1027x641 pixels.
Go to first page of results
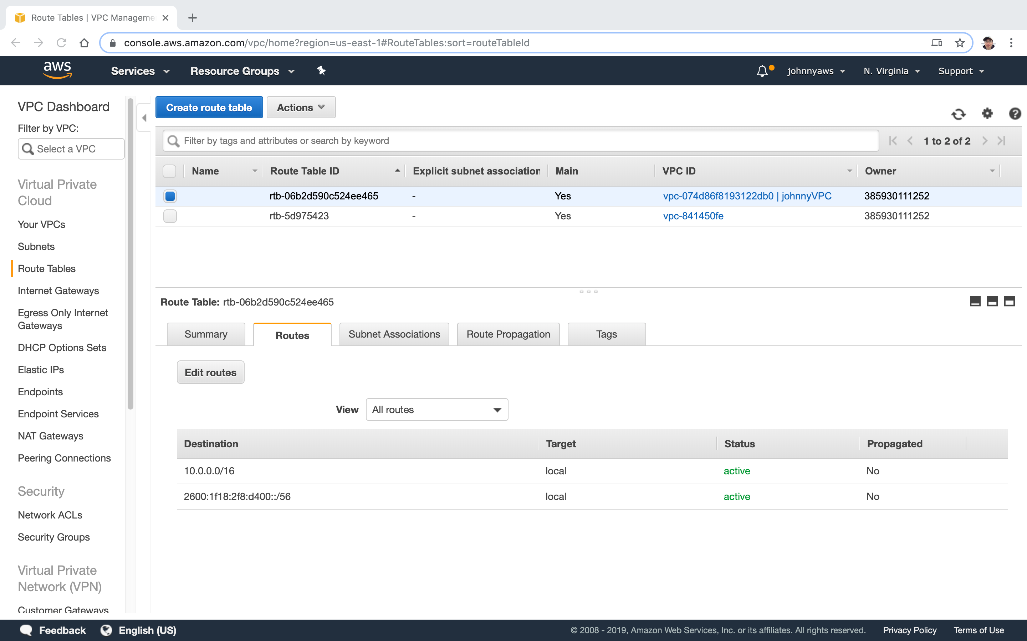pyautogui.click(x=893, y=141)
